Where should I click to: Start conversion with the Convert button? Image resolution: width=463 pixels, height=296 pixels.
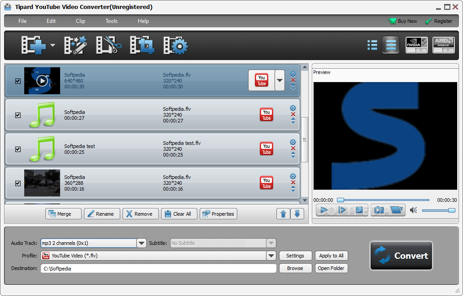pos(401,256)
